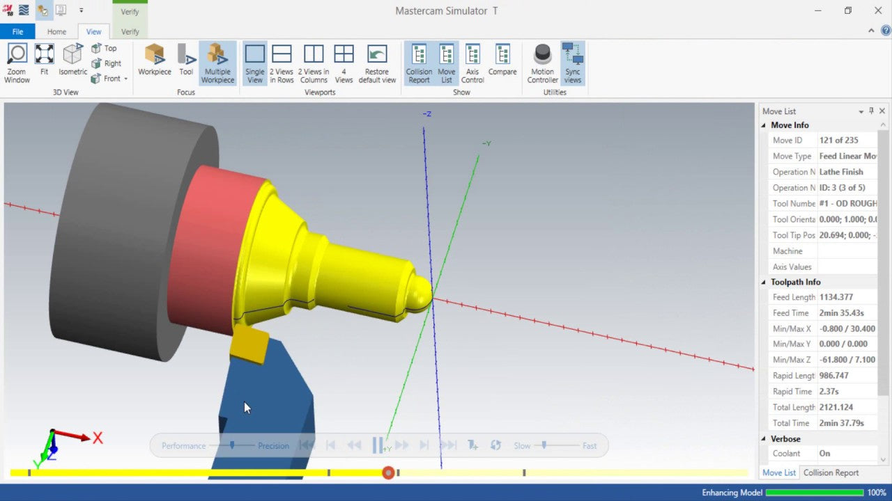The width and height of the screenshot is (892, 501).
Task: Toggle the Move List panel button
Action: 447,63
